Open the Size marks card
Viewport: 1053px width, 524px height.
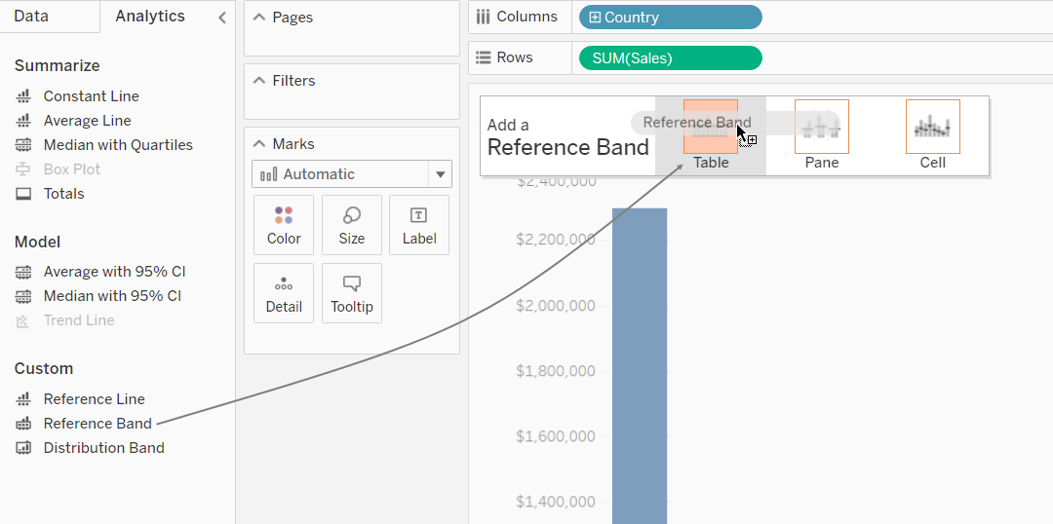[x=352, y=225]
